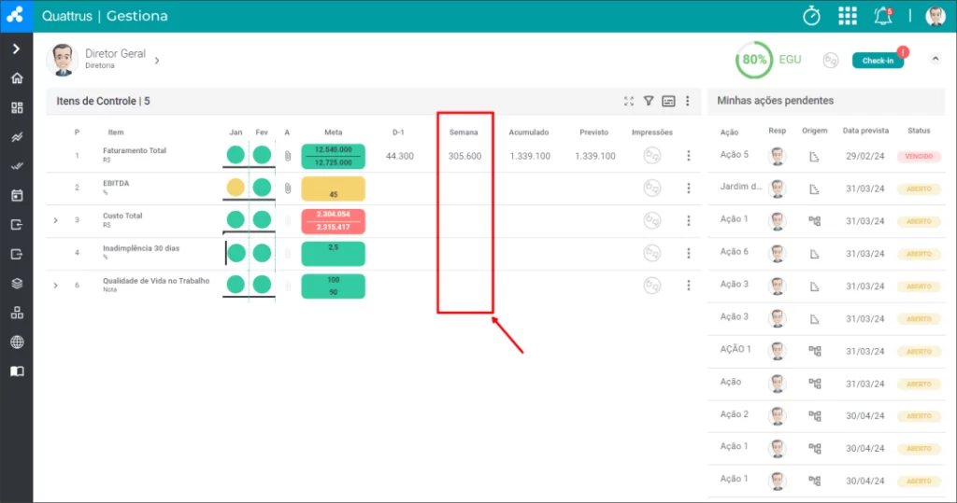Expand the left sidebar with chevron arrow
Screen dimensions: 957x503
17,49
